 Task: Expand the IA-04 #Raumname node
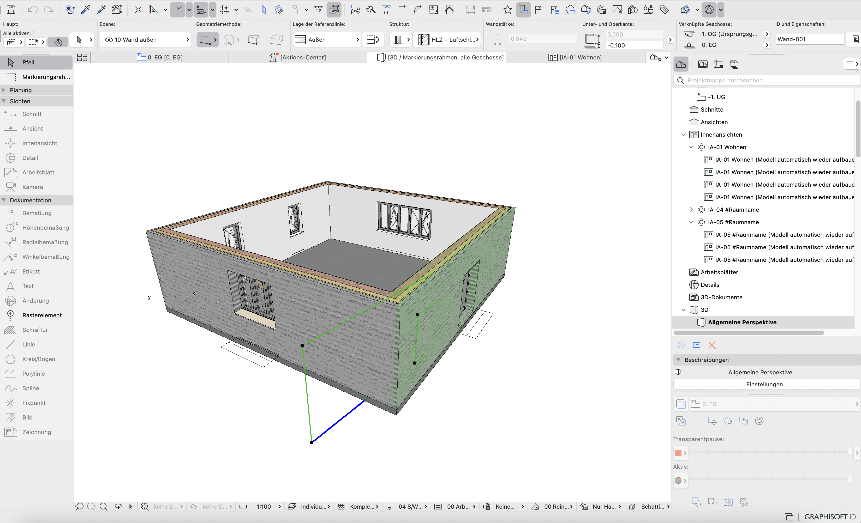click(691, 210)
